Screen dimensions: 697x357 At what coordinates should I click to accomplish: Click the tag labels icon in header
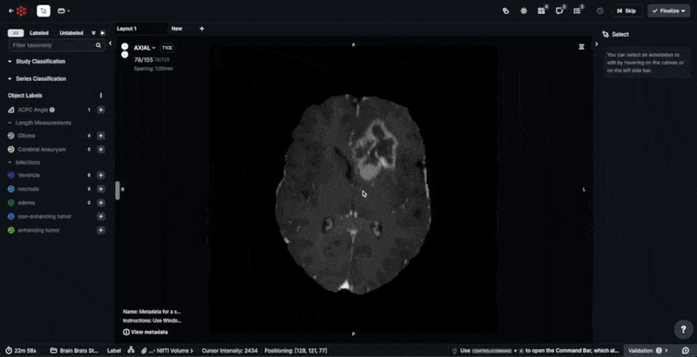coord(505,11)
